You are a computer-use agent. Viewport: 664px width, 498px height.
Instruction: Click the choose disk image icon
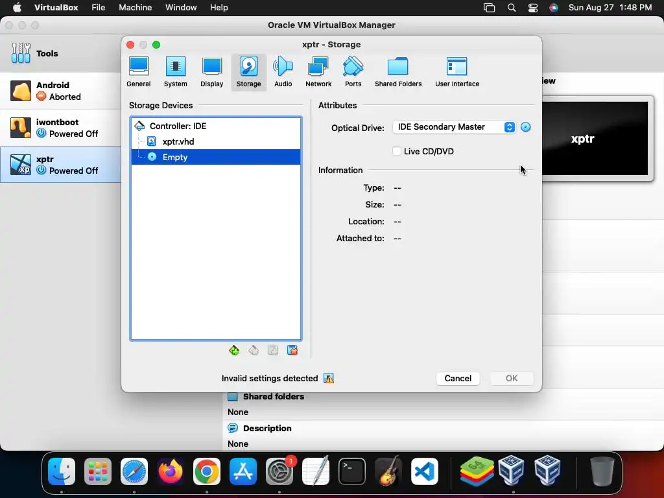pos(525,127)
